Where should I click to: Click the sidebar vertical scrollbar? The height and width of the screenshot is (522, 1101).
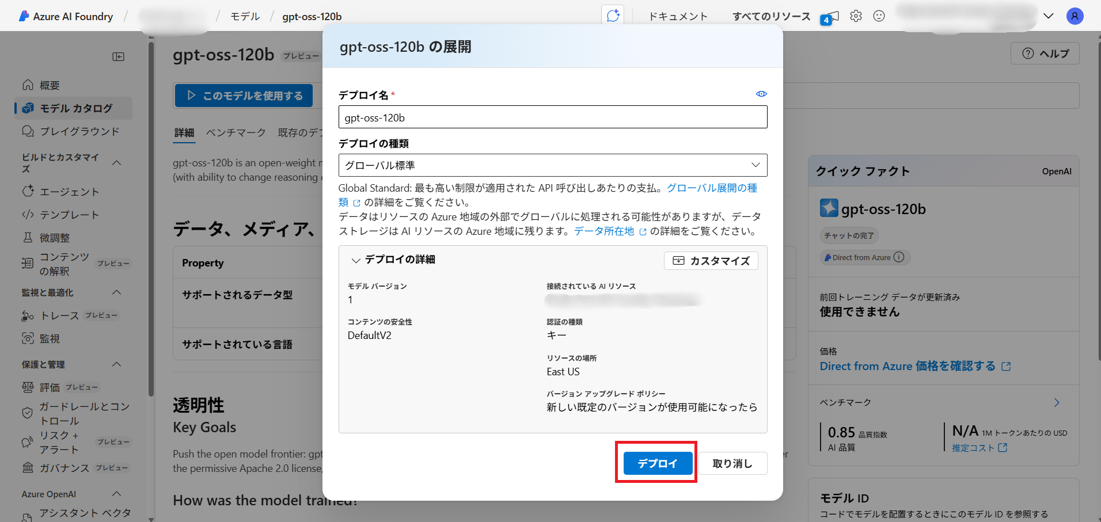tap(151, 219)
